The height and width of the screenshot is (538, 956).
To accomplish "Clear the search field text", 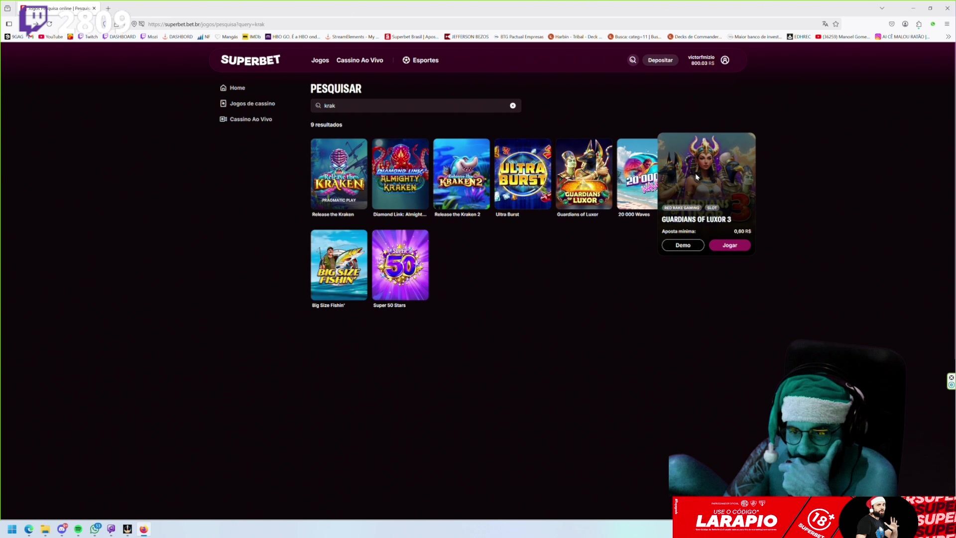I will click(x=513, y=106).
